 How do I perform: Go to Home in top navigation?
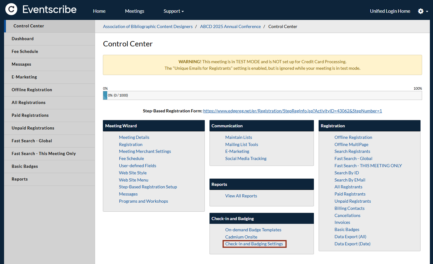[99, 11]
